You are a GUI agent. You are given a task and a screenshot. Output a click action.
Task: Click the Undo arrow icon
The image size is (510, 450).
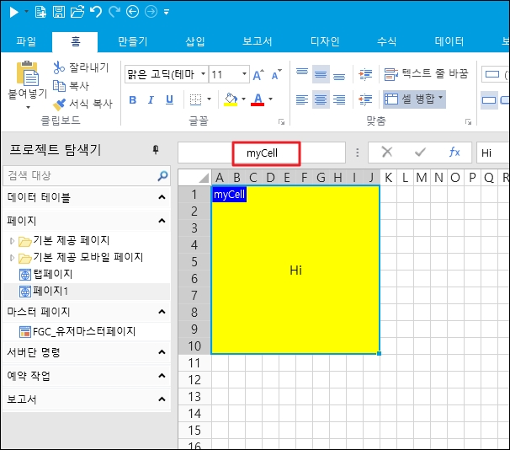pos(95,12)
